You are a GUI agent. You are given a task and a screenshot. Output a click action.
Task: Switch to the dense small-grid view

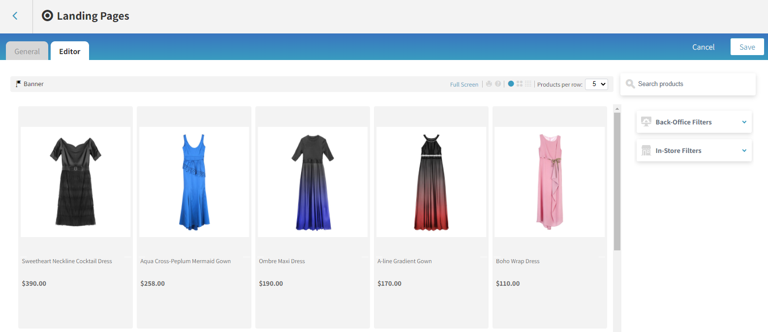tap(528, 84)
